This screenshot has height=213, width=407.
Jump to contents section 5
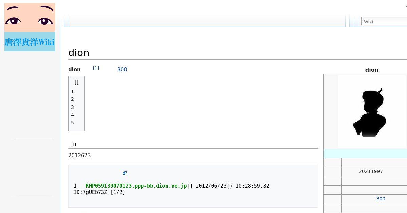[72, 123]
